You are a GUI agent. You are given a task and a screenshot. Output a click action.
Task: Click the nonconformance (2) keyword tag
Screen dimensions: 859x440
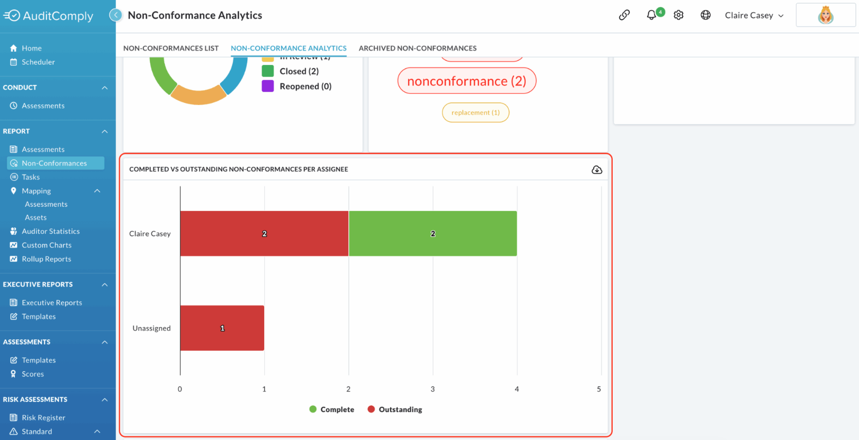click(x=467, y=81)
